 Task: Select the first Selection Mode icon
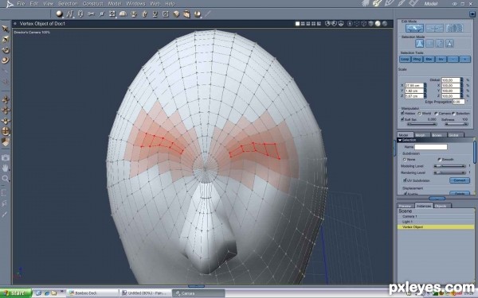point(420,44)
